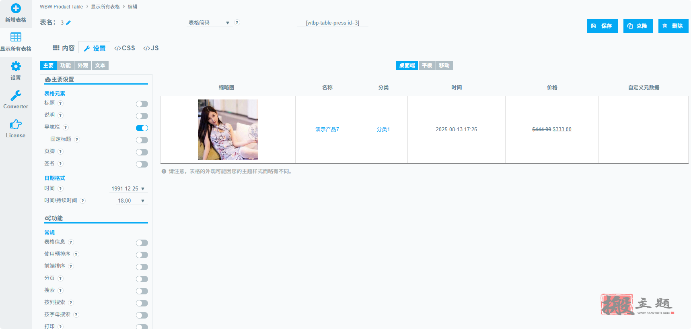691x329 pixels.
Task: Disable the 导航栏 toggle
Action: pos(142,128)
